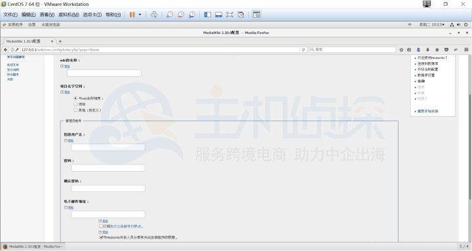Open the VMware 编辑(E) menu
The width and height of the screenshot is (472, 251).
[x=29, y=14]
